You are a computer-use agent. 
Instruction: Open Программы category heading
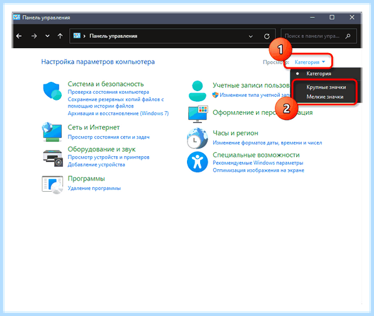86,179
